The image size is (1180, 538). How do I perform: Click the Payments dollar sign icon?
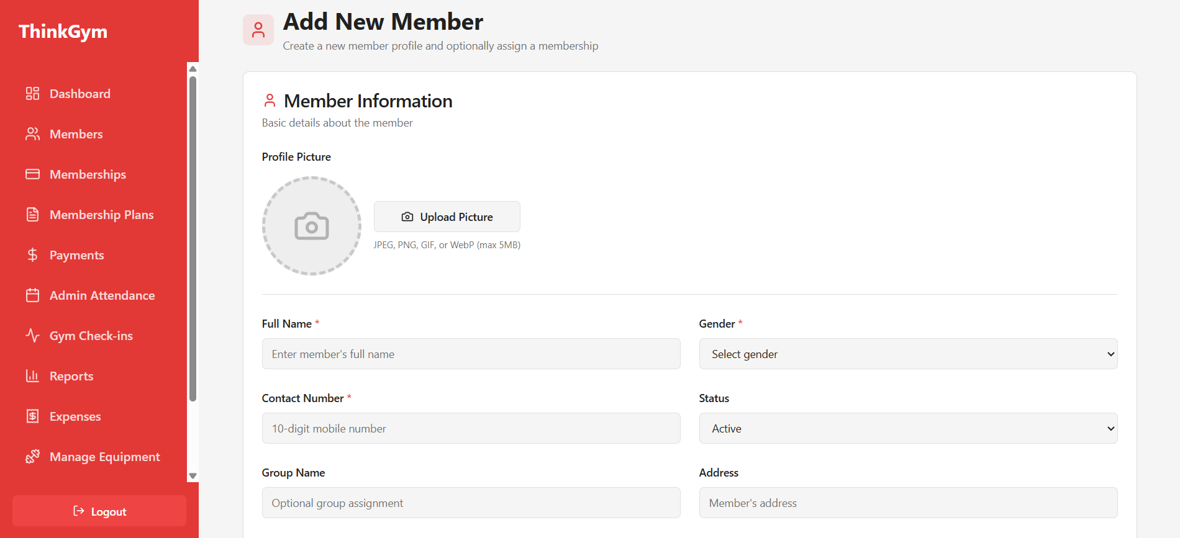point(32,255)
